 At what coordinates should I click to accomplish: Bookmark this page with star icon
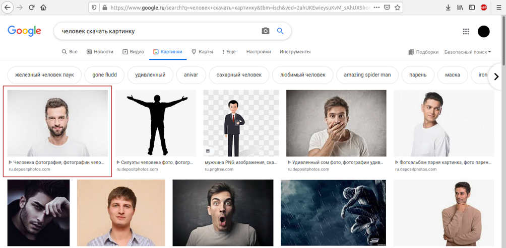point(397,8)
